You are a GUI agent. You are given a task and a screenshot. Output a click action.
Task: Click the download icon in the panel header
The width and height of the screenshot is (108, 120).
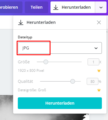pyautogui.click(x=21, y=22)
